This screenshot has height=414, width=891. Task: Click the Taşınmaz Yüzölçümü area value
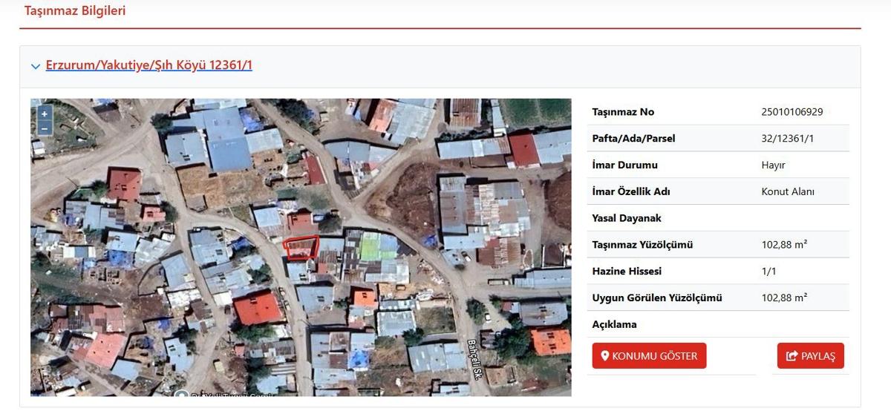click(784, 245)
